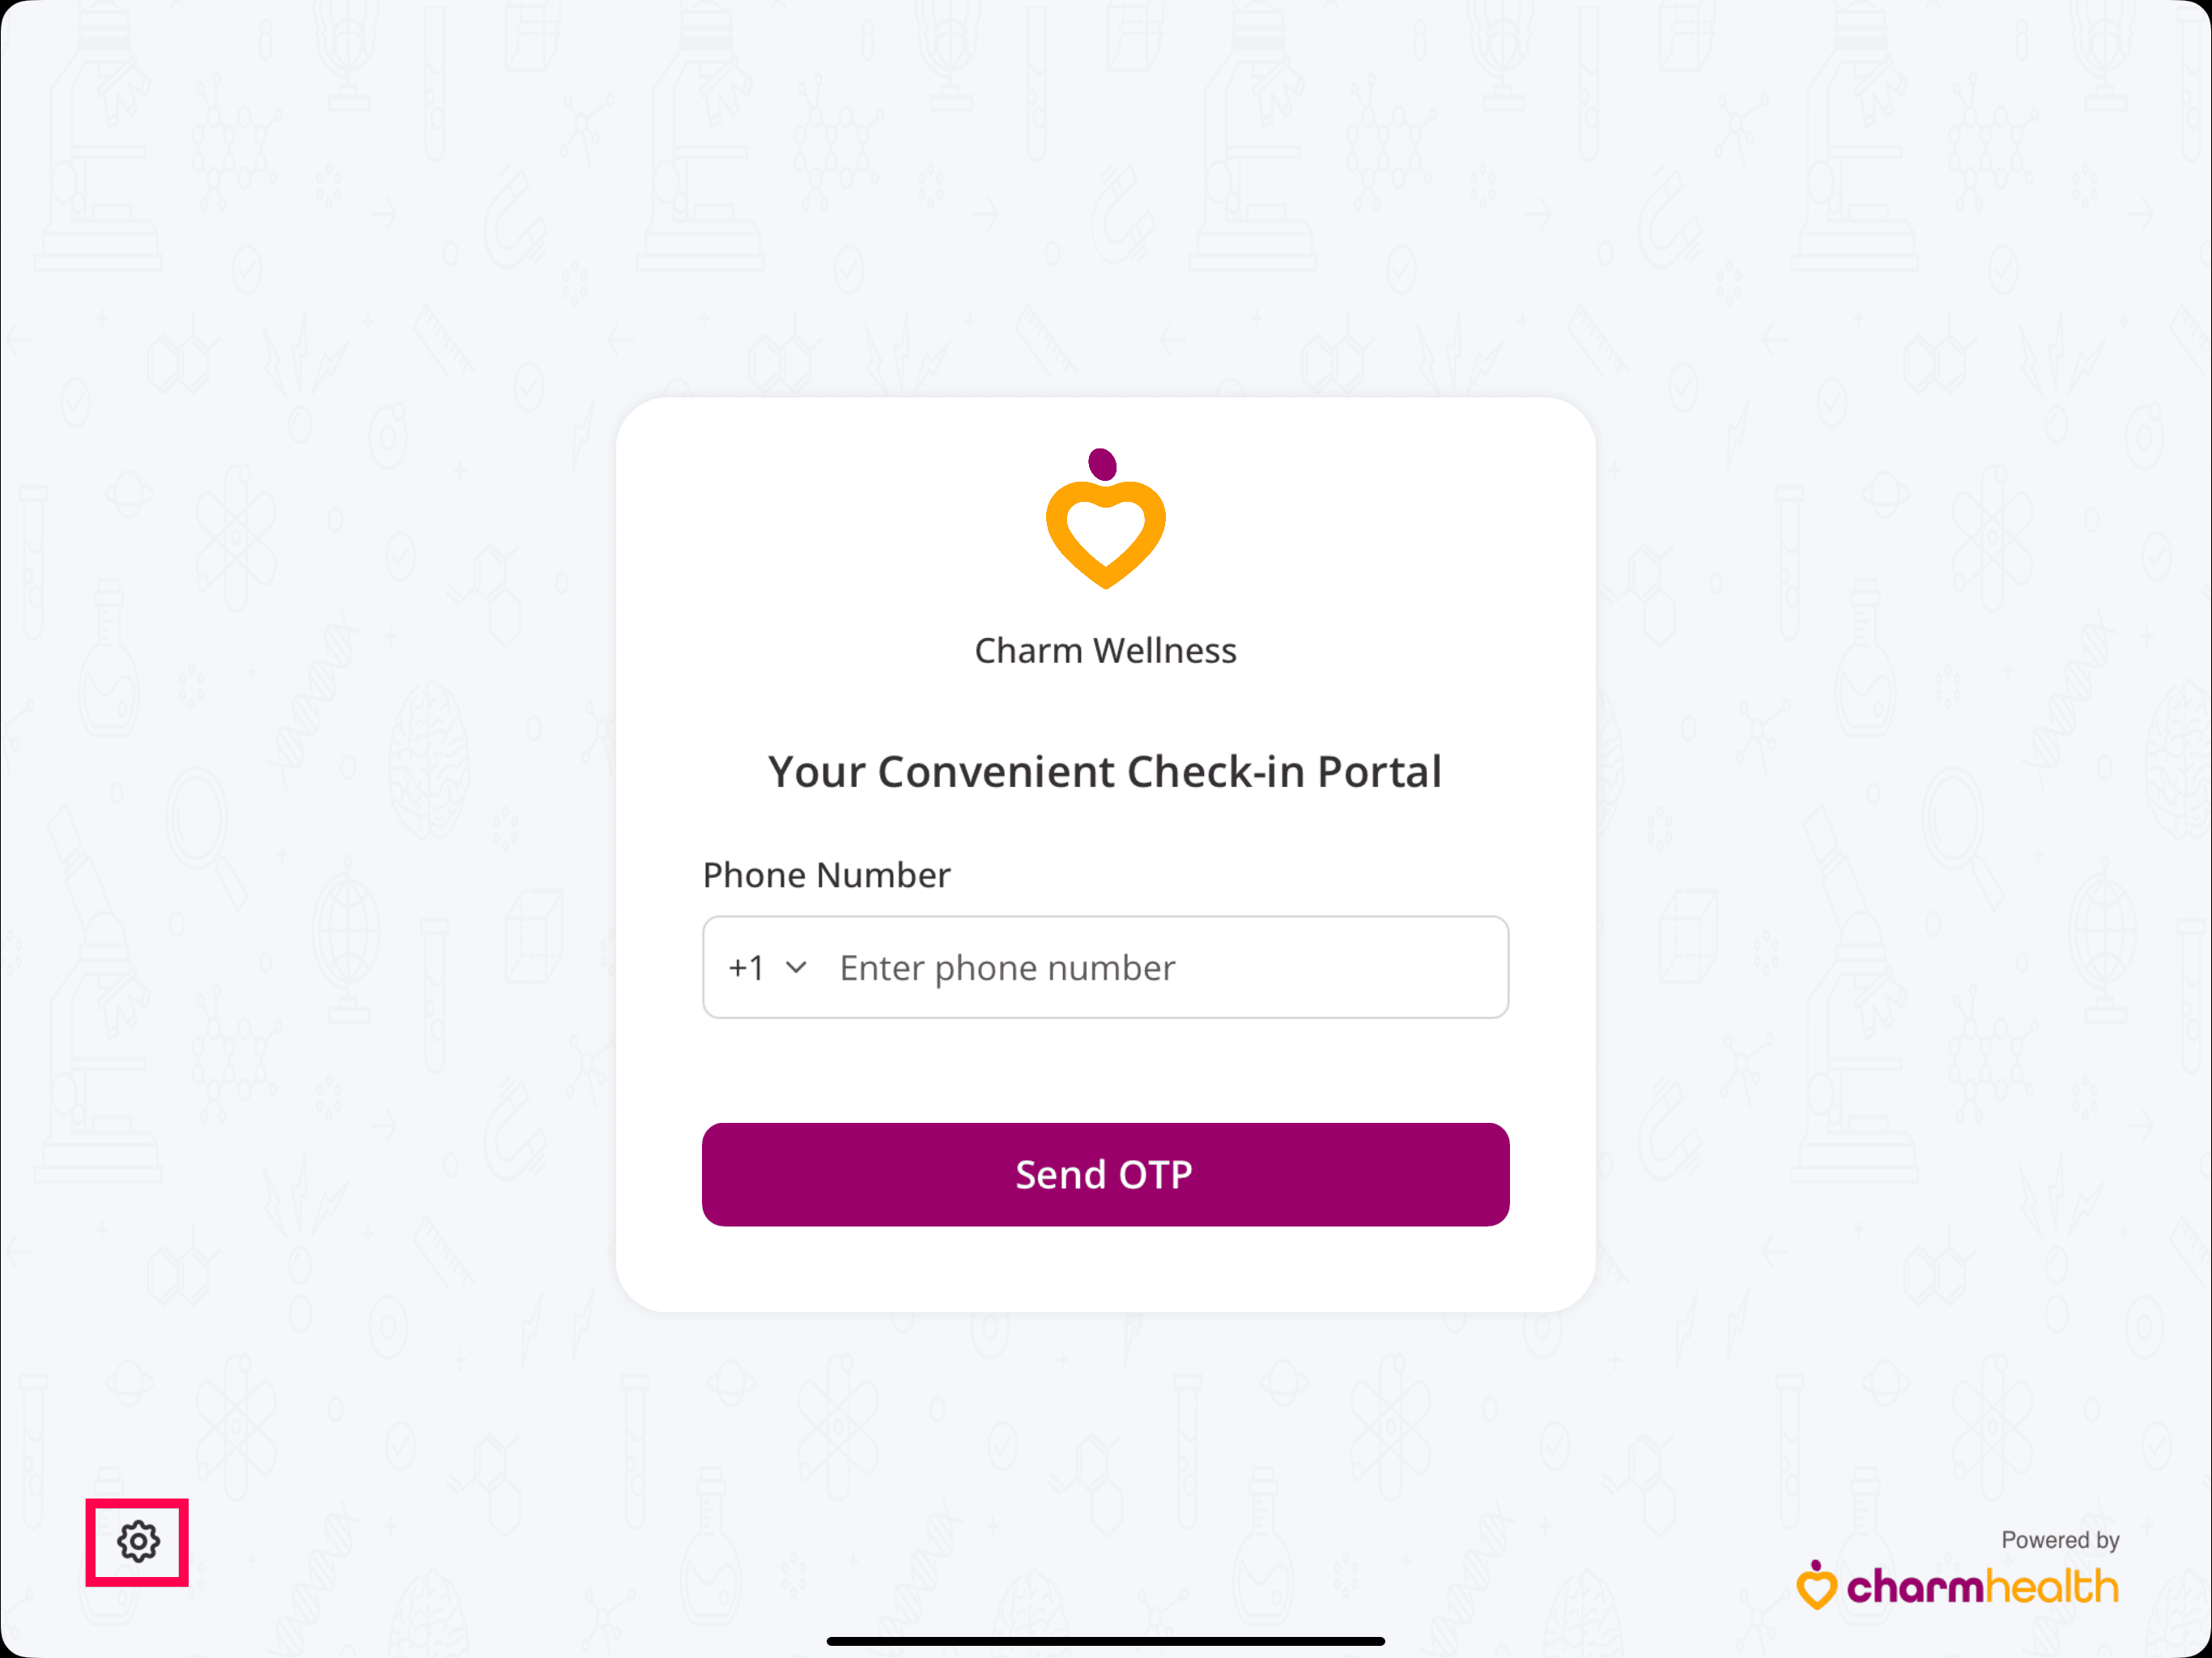
Task: Tap the home indicator bar at bottom
Action: (x=1105, y=1641)
